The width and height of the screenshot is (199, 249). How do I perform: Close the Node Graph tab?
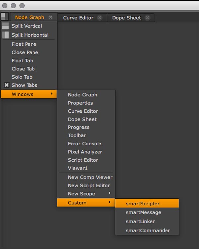(51, 17)
